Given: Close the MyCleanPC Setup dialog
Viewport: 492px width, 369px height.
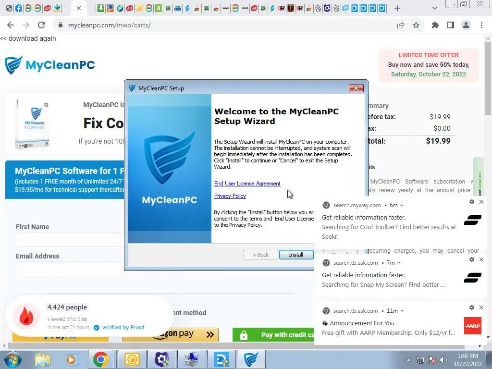Looking at the screenshot, I should 356,88.
